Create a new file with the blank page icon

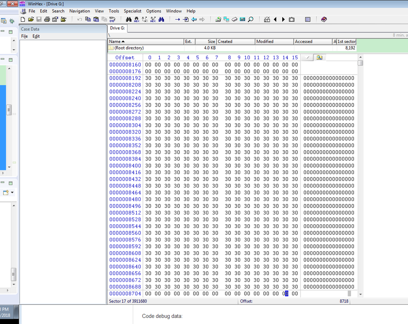[x=23, y=19]
